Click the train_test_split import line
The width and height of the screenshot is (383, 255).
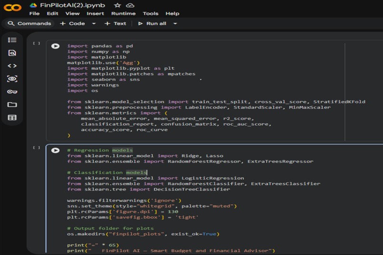pos(216,102)
